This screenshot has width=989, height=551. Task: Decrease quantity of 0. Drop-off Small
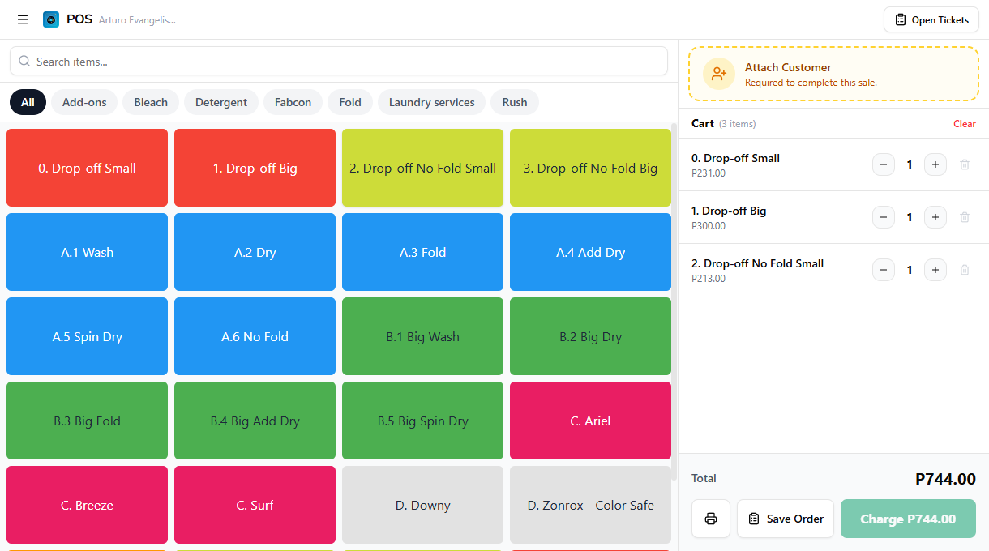pyautogui.click(x=884, y=164)
